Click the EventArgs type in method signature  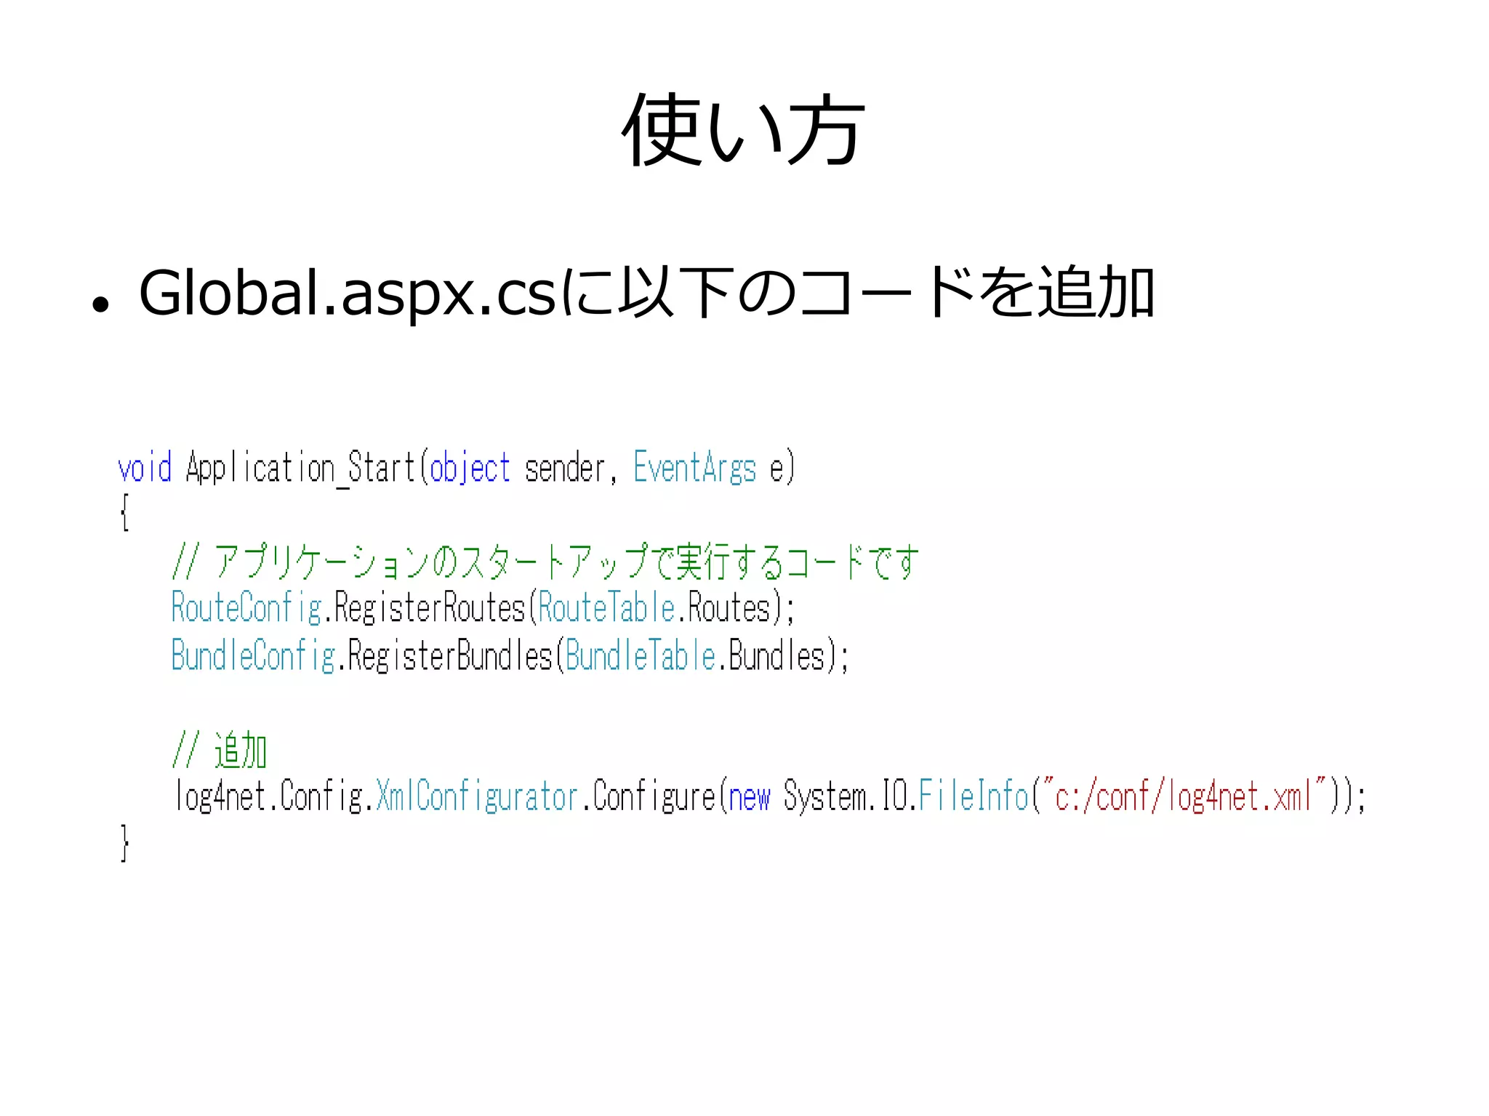coord(695,467)
